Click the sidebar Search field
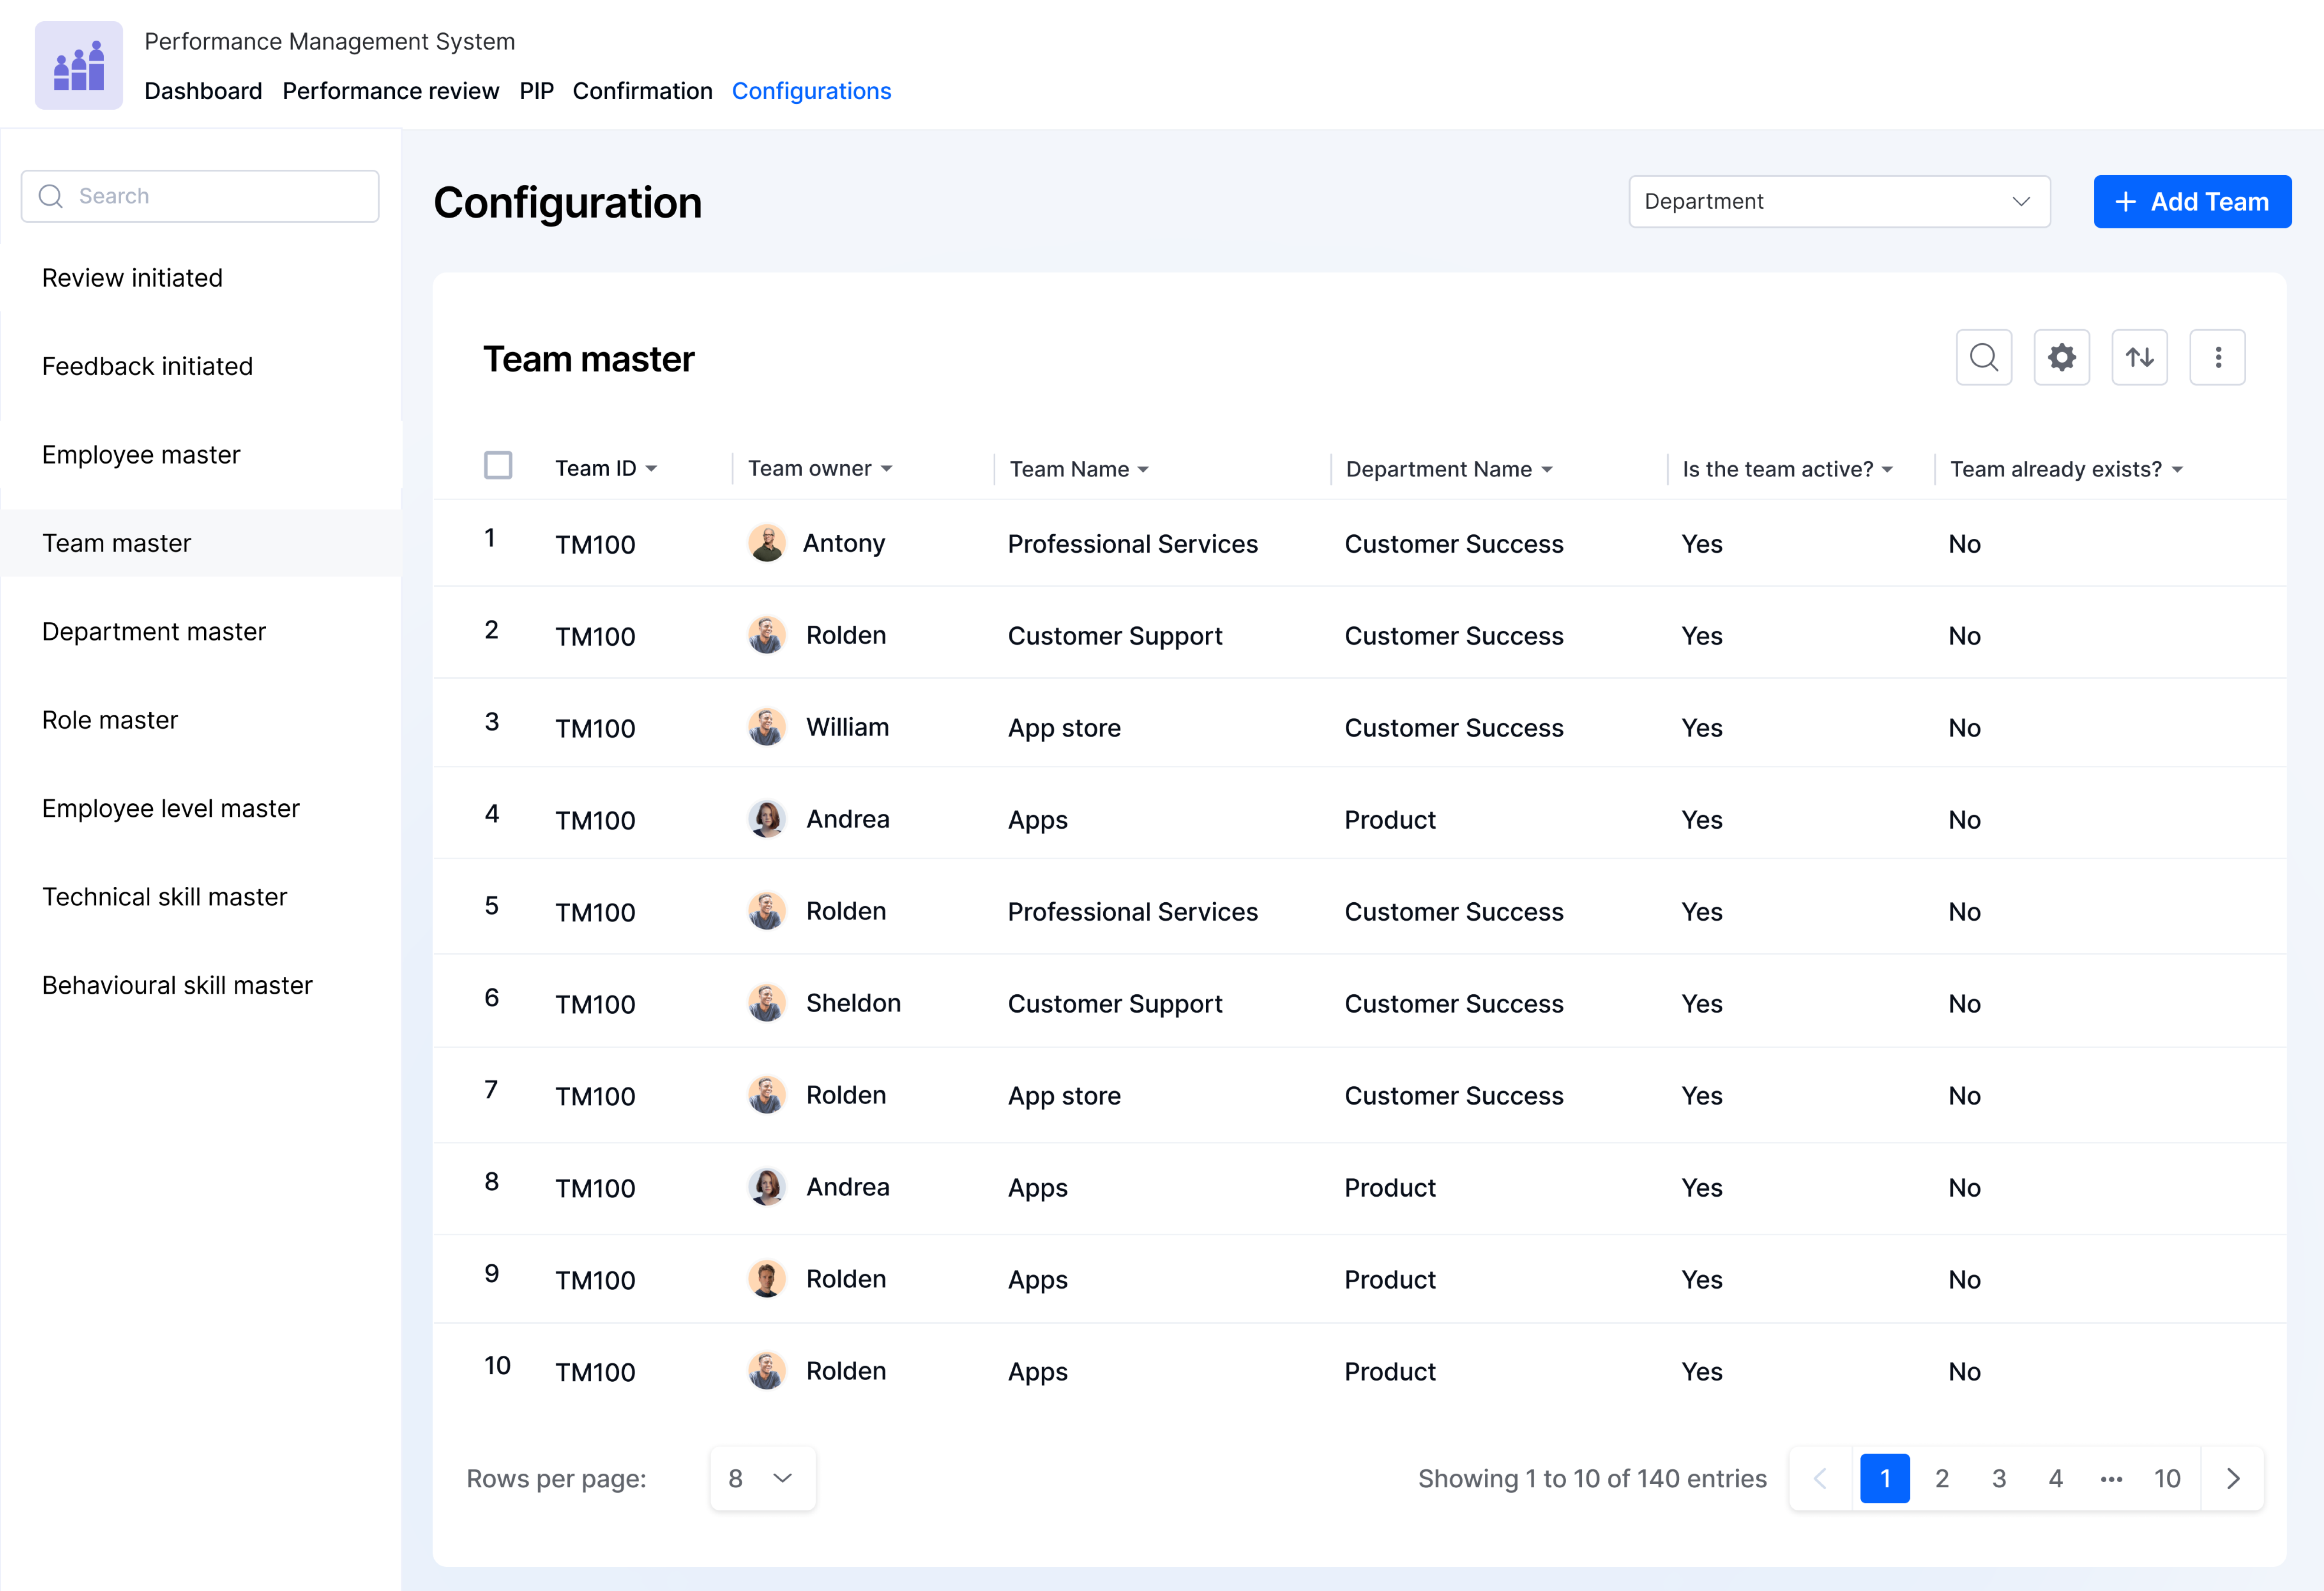Image resolution: width=2324 pixels, height=1591 pixels. [200, 196]
